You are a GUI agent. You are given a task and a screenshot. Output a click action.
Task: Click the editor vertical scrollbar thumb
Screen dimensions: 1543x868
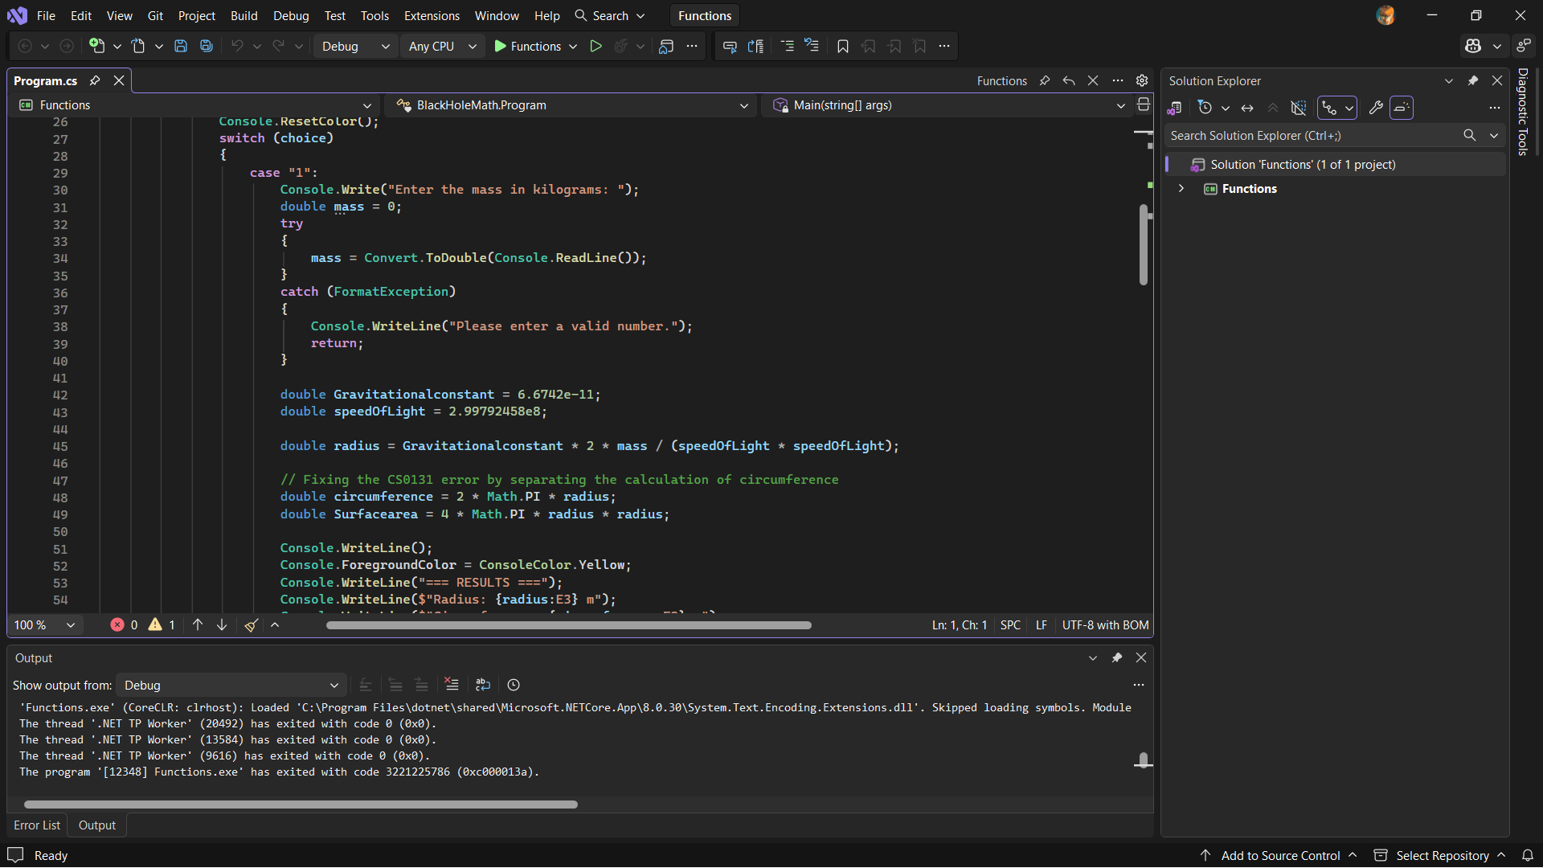pos(1144,244)
